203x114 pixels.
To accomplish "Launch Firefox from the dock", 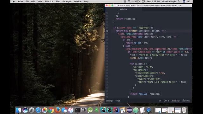I will click(x=58, y=110).
